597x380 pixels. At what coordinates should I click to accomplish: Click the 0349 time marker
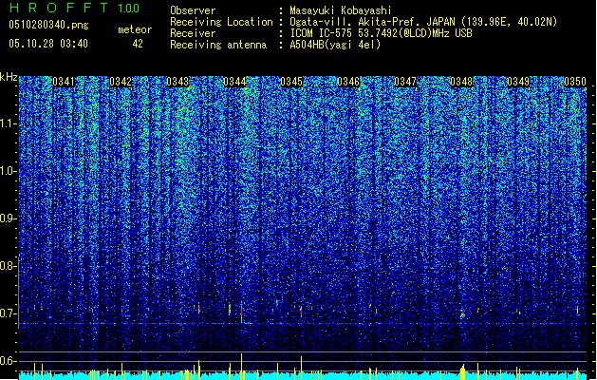518,82
